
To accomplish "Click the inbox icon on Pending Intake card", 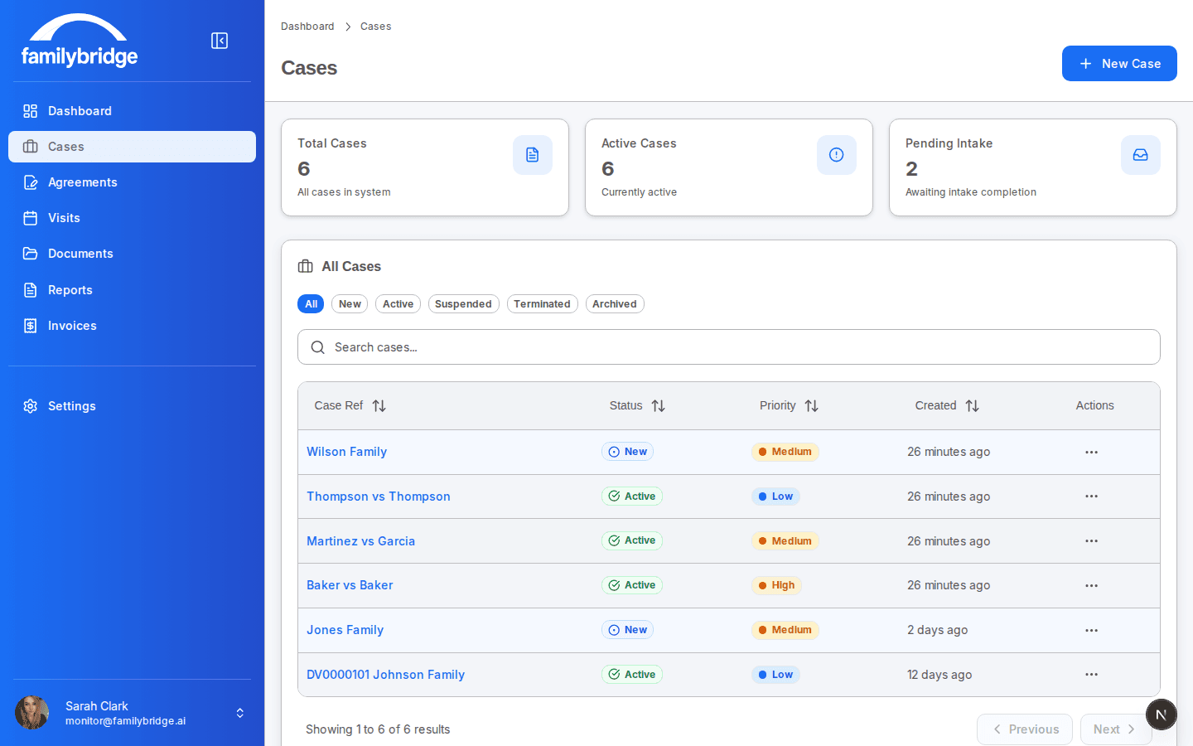I will tap(1141, 154).
